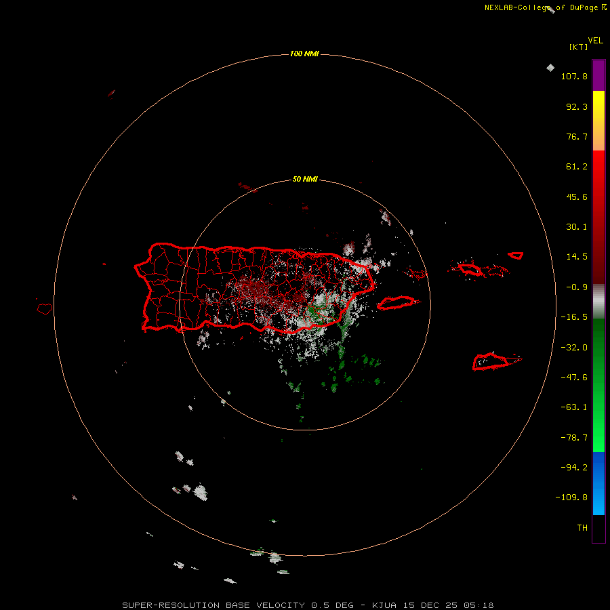Click the -0.9 scale value
The width and height of the screenshot is (610, 610).
coord(577,287)
